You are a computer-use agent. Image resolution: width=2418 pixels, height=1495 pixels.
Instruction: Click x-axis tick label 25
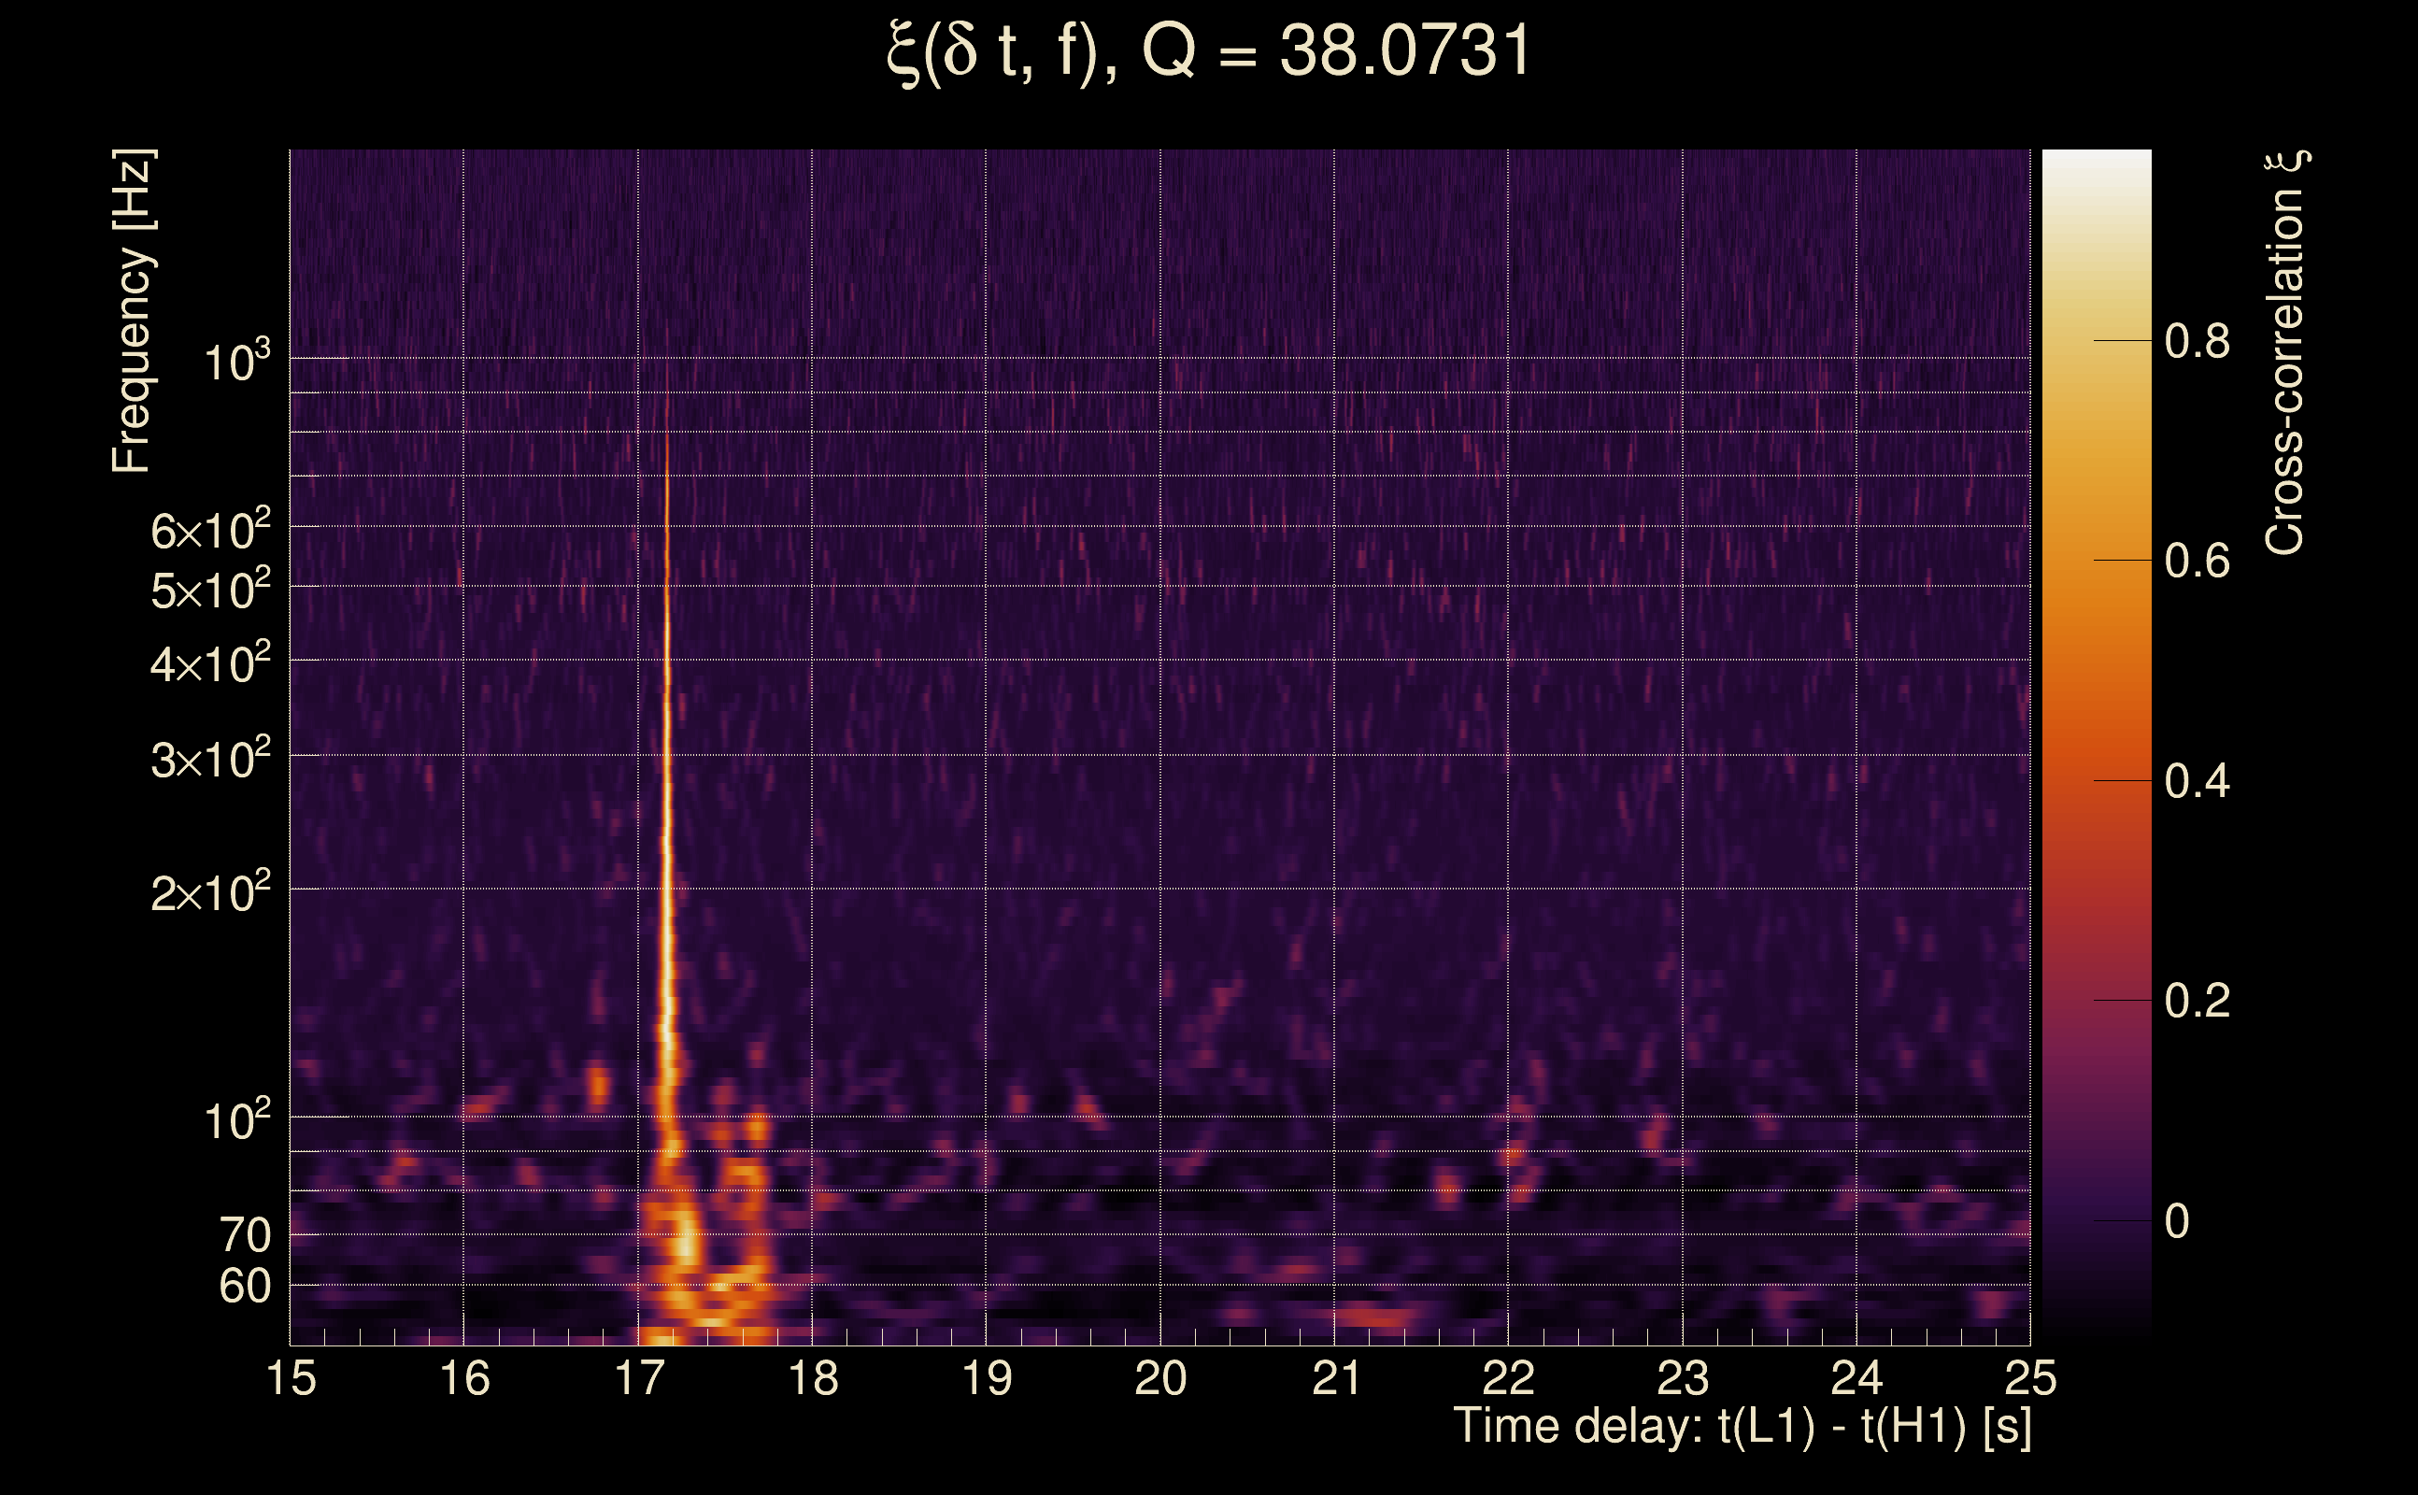pyautogui.click(x=2030, y=1378)
